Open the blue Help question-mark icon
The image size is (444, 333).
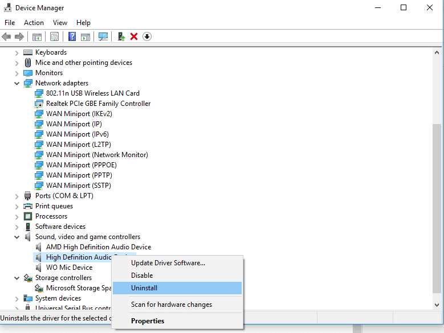coord(72,36)
